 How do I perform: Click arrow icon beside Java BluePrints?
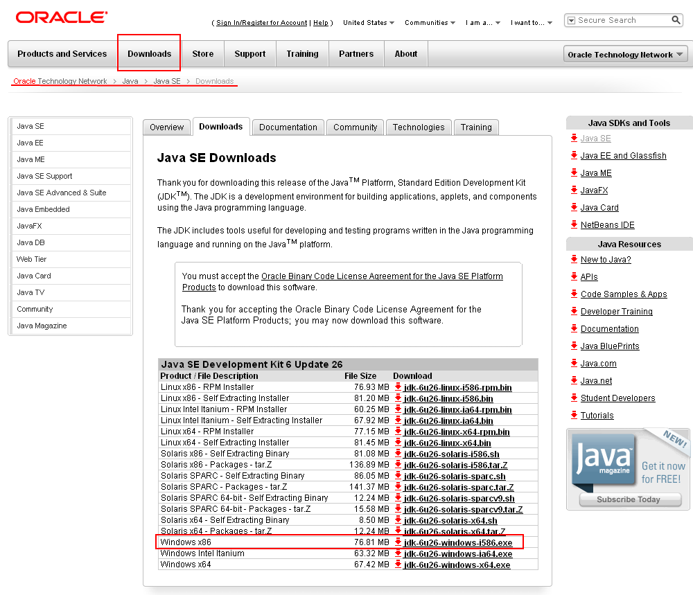click(574, 346)
